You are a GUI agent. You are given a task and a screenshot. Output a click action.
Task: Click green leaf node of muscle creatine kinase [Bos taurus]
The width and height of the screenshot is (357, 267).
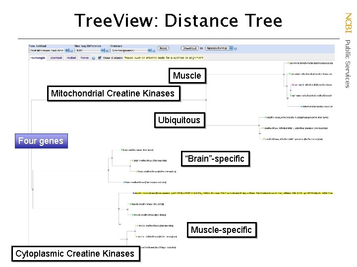(133, 215)
